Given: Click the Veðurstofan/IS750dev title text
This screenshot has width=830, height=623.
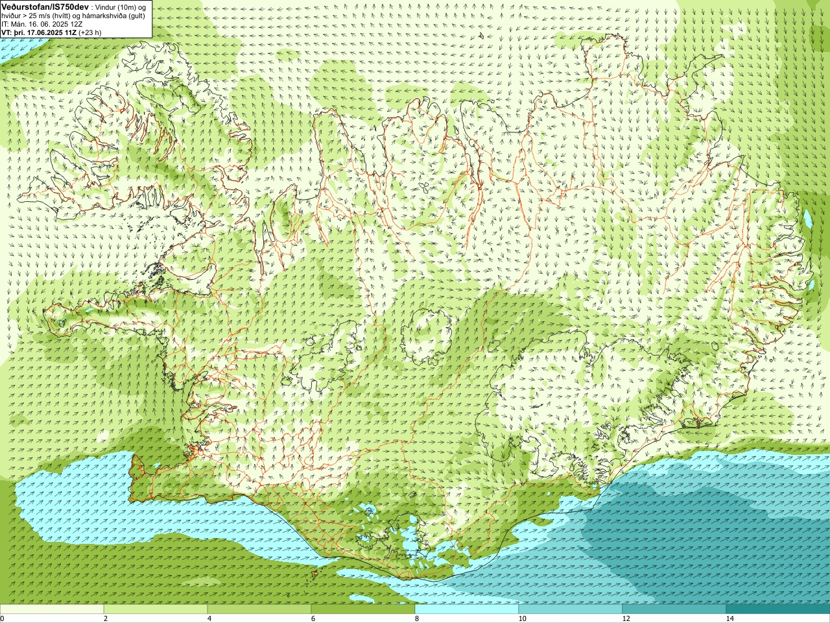Looking at the screenshot, I should click(45, 6).
